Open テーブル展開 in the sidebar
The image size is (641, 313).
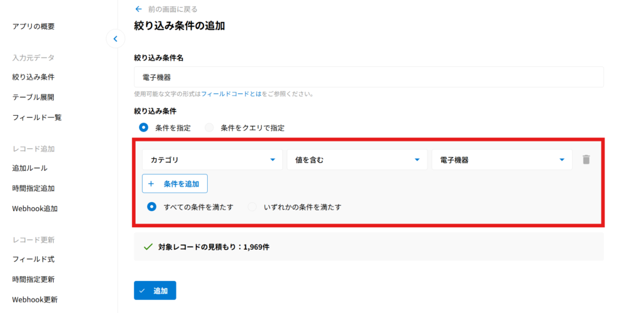33,98
